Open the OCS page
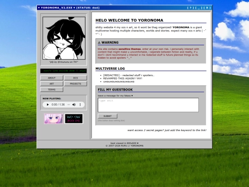This screenshot has height=187, width=249. [76, 78]
